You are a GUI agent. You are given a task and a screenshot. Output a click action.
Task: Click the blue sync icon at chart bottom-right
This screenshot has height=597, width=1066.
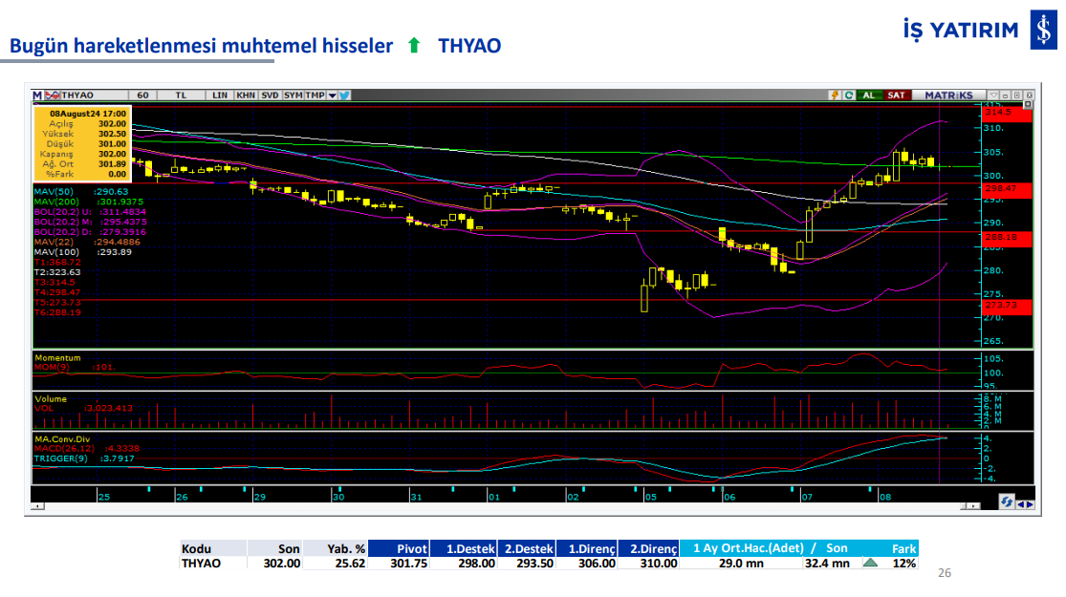[x=1007, y=501]
